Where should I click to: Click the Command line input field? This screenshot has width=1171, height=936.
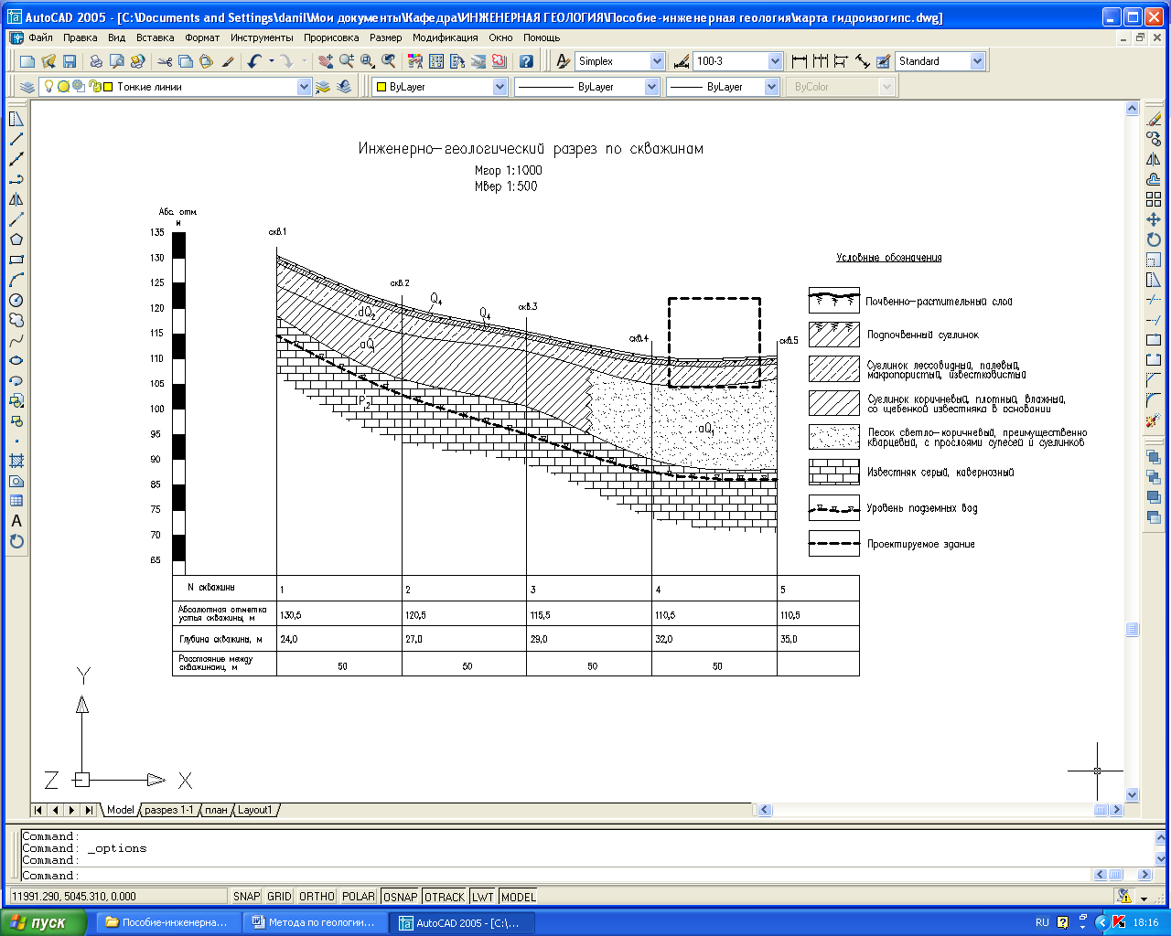pos(555,875)
